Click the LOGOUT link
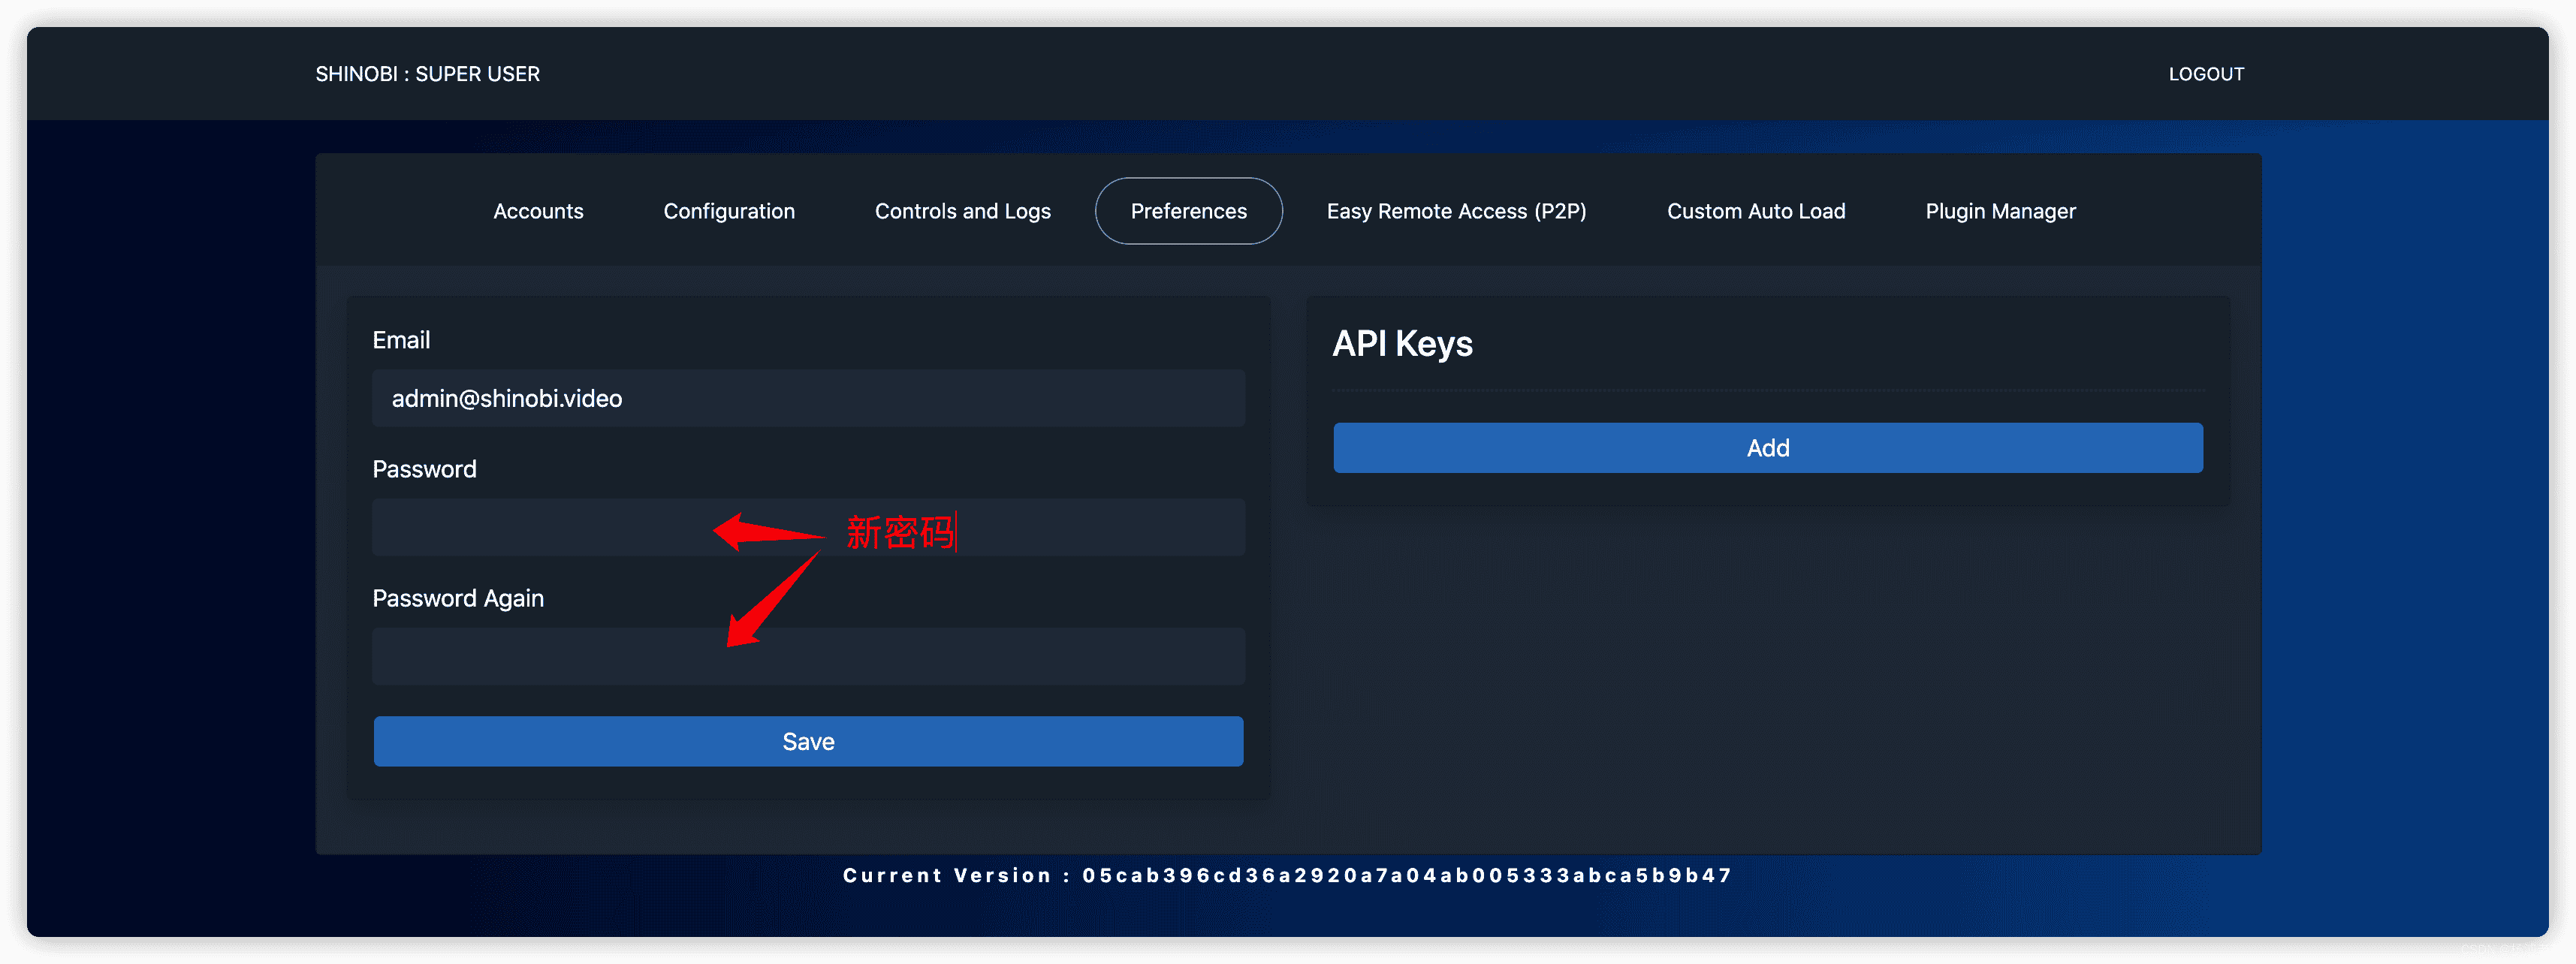2576x964 pixels. coord(2205,74)
